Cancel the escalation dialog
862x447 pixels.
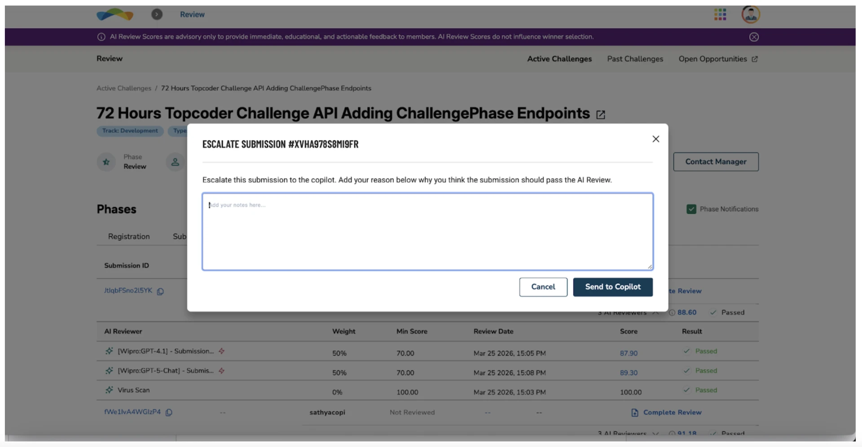(x=543, y=287)
